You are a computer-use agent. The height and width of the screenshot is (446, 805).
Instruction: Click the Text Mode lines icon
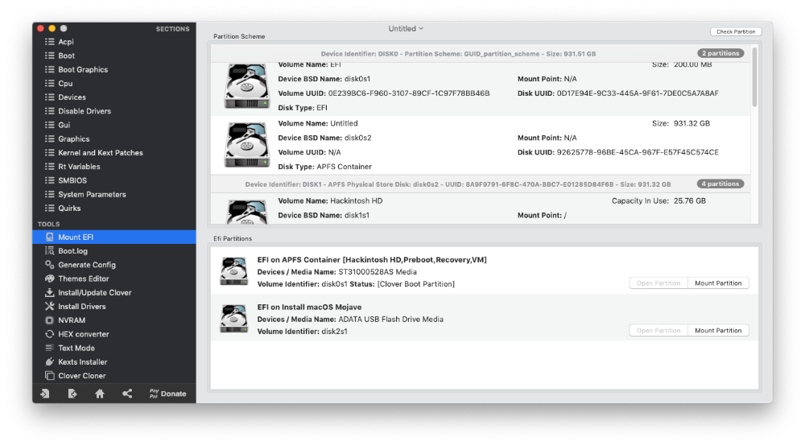(x=49, y=348)
